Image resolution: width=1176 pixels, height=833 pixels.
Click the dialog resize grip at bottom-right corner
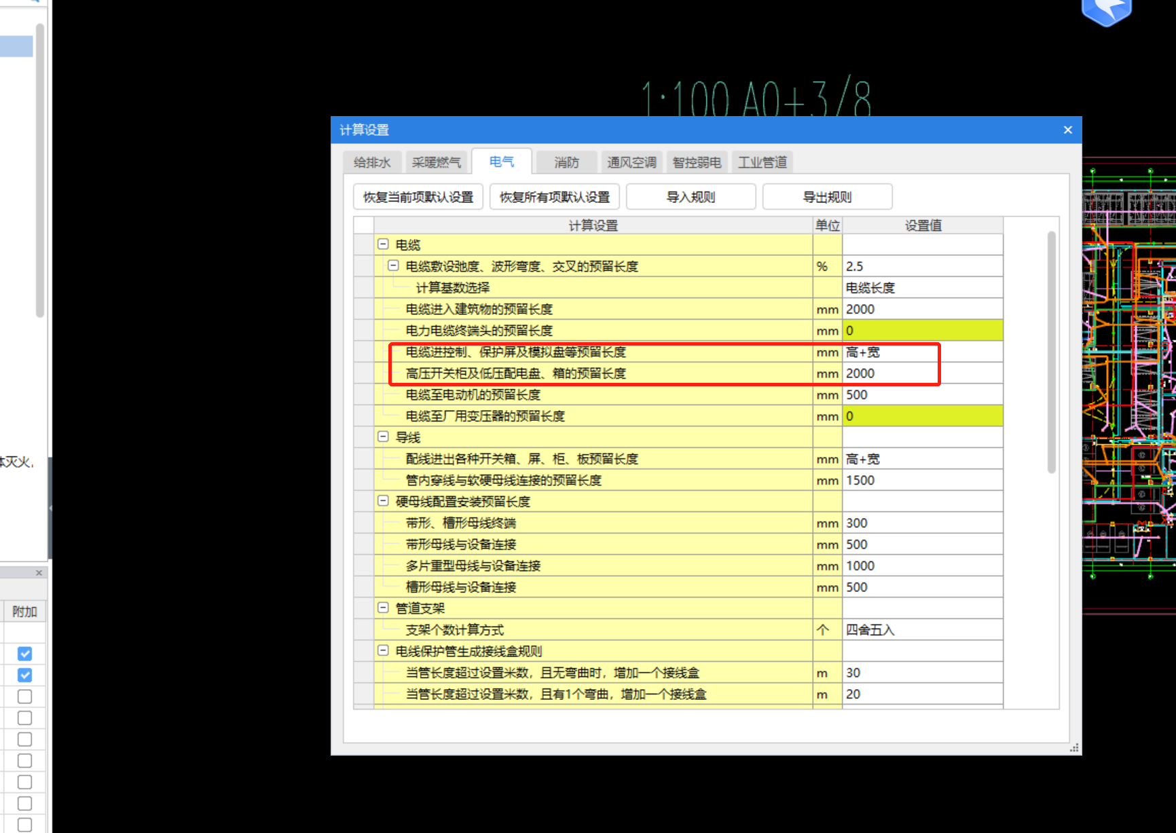click(x=1074, y=748)
